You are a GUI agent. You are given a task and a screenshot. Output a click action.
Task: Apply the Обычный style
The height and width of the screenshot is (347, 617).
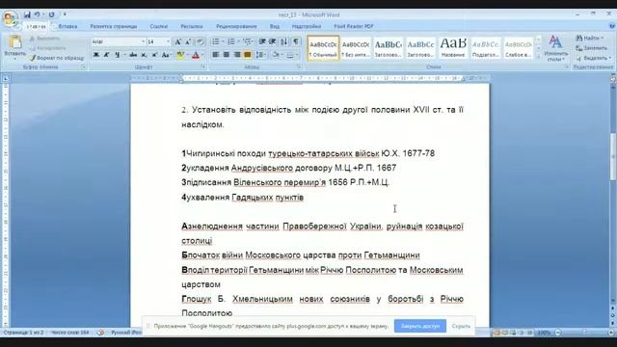(x=323, y=48)
